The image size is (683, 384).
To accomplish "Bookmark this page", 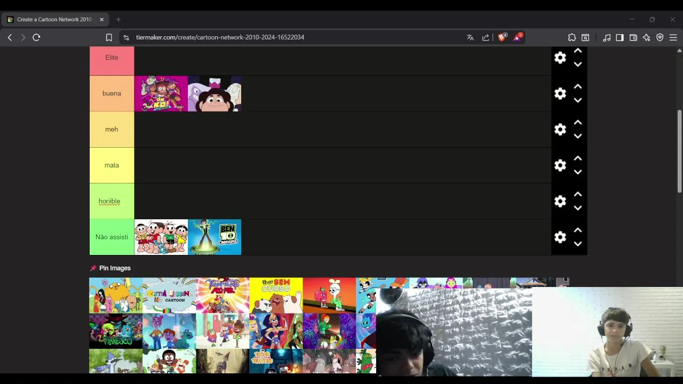I will 109,37.
